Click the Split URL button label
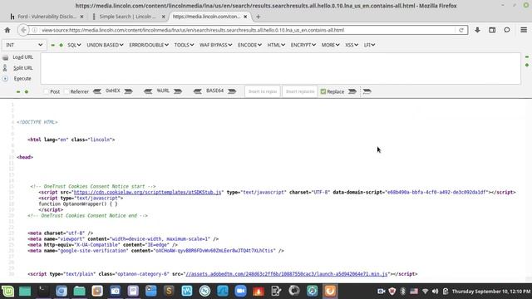 point(23,68)
